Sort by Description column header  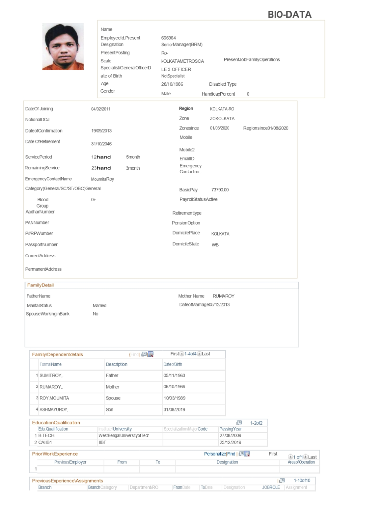(116, 364)
